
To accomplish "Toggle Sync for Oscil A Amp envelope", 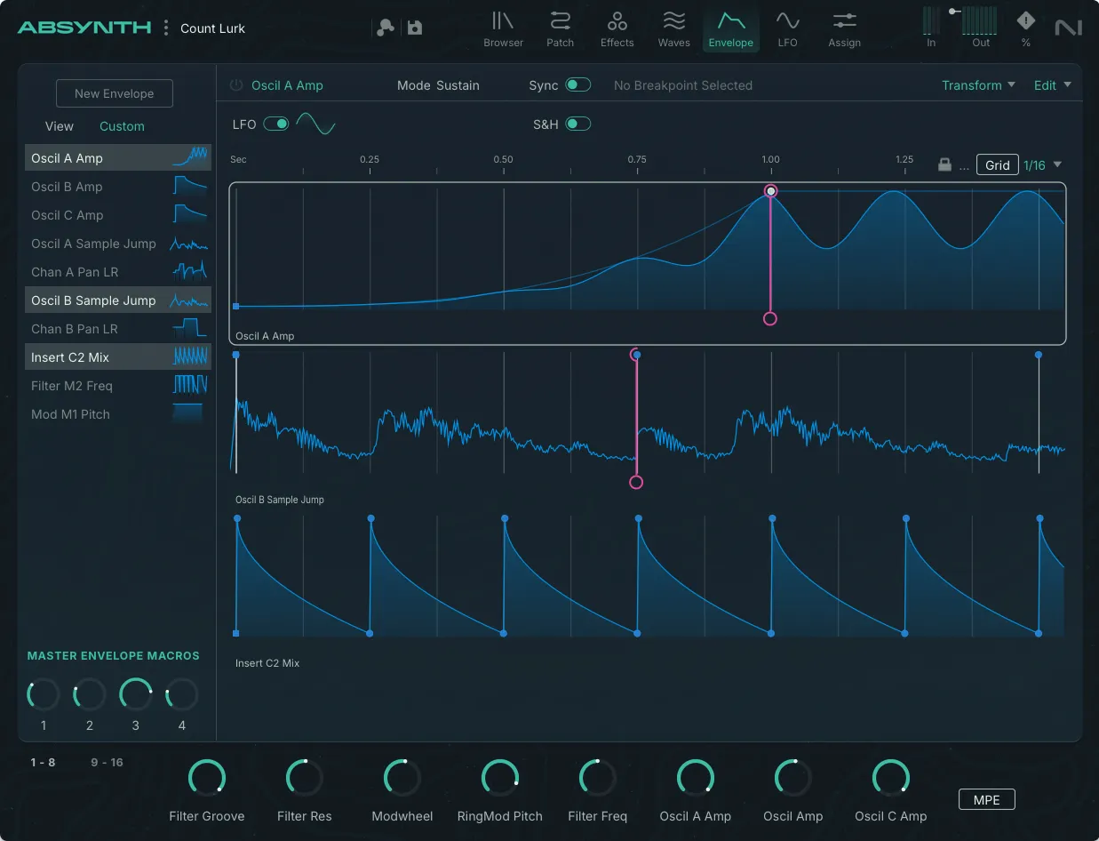I will coord(578,84).
